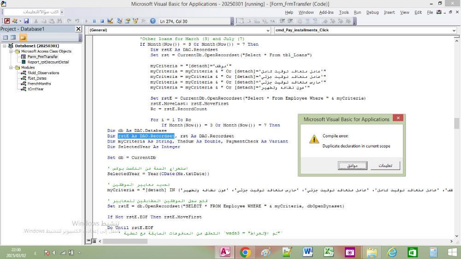Open Project Explorer from toolbar icon
The image size is (461, 259).
[120, 21]
